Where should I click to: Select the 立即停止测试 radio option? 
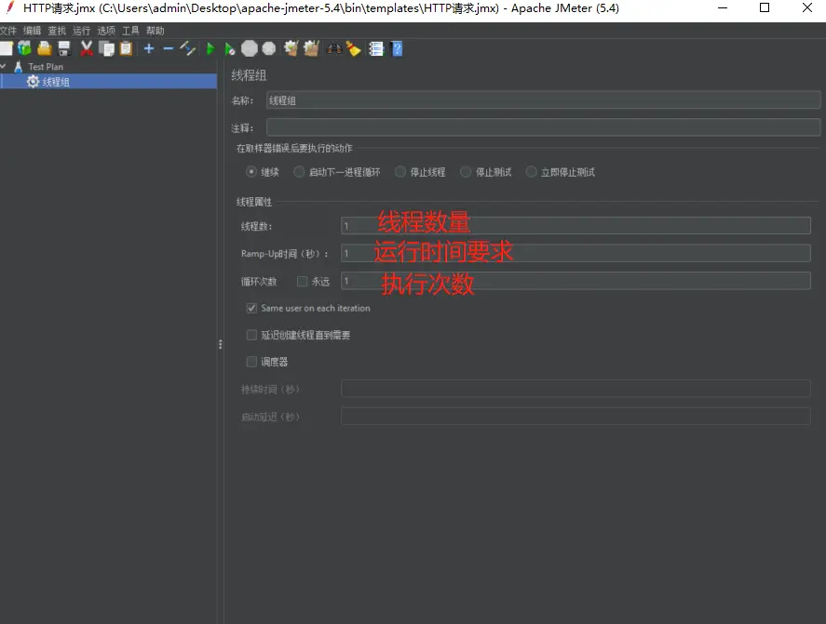(532, 172)
